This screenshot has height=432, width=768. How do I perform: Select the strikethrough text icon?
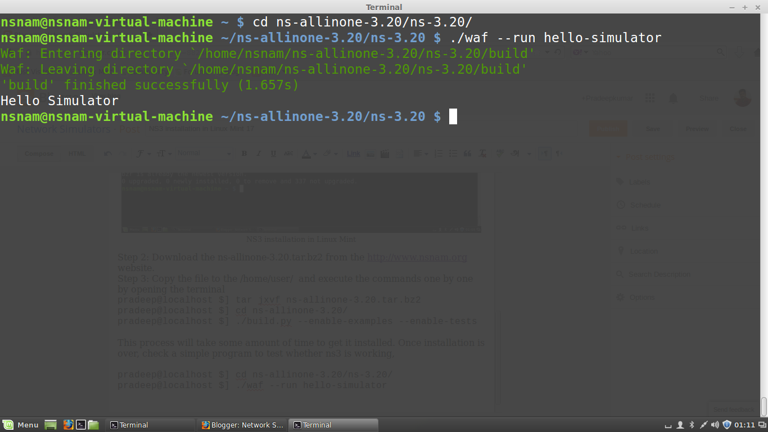click(x=288, y=153)
